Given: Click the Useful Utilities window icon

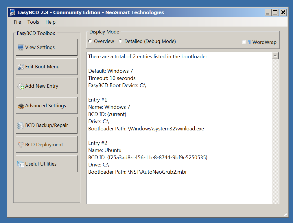Looking at the screenshot, I should pyautogui.click(x=21, y=164).
